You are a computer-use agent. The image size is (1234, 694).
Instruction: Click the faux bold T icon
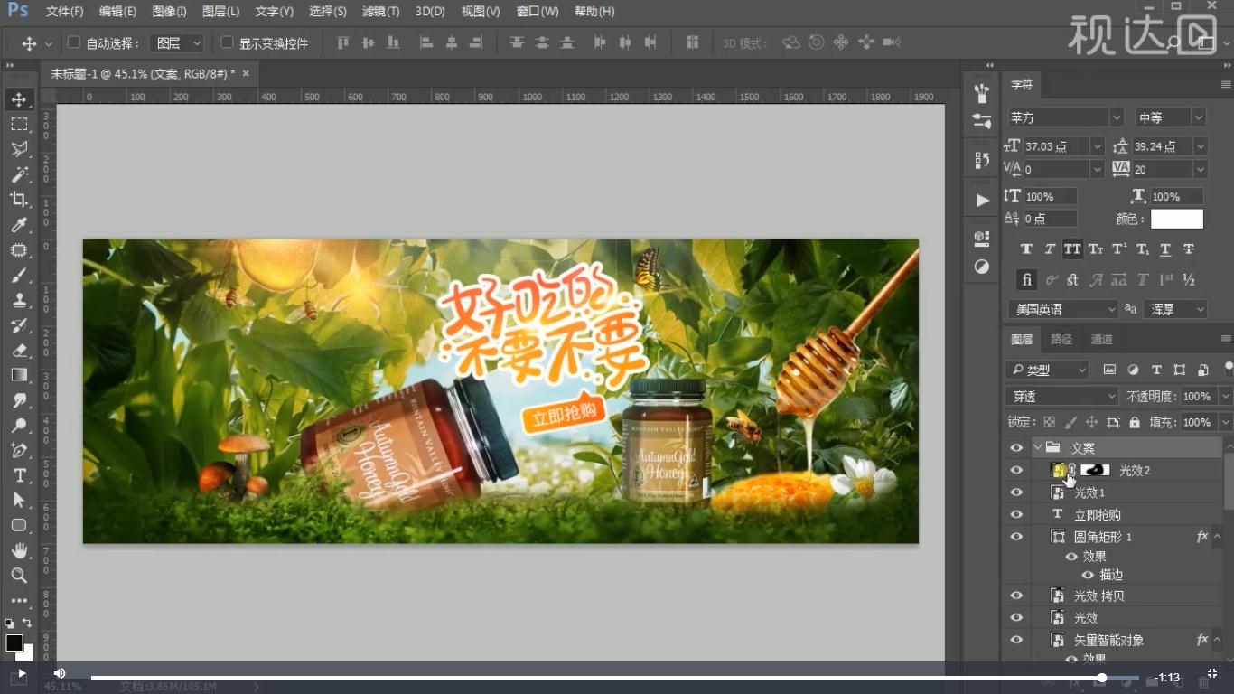[1026, 249]
